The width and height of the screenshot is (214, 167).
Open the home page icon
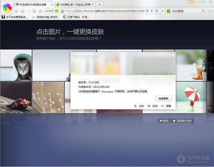pos(34,11)
